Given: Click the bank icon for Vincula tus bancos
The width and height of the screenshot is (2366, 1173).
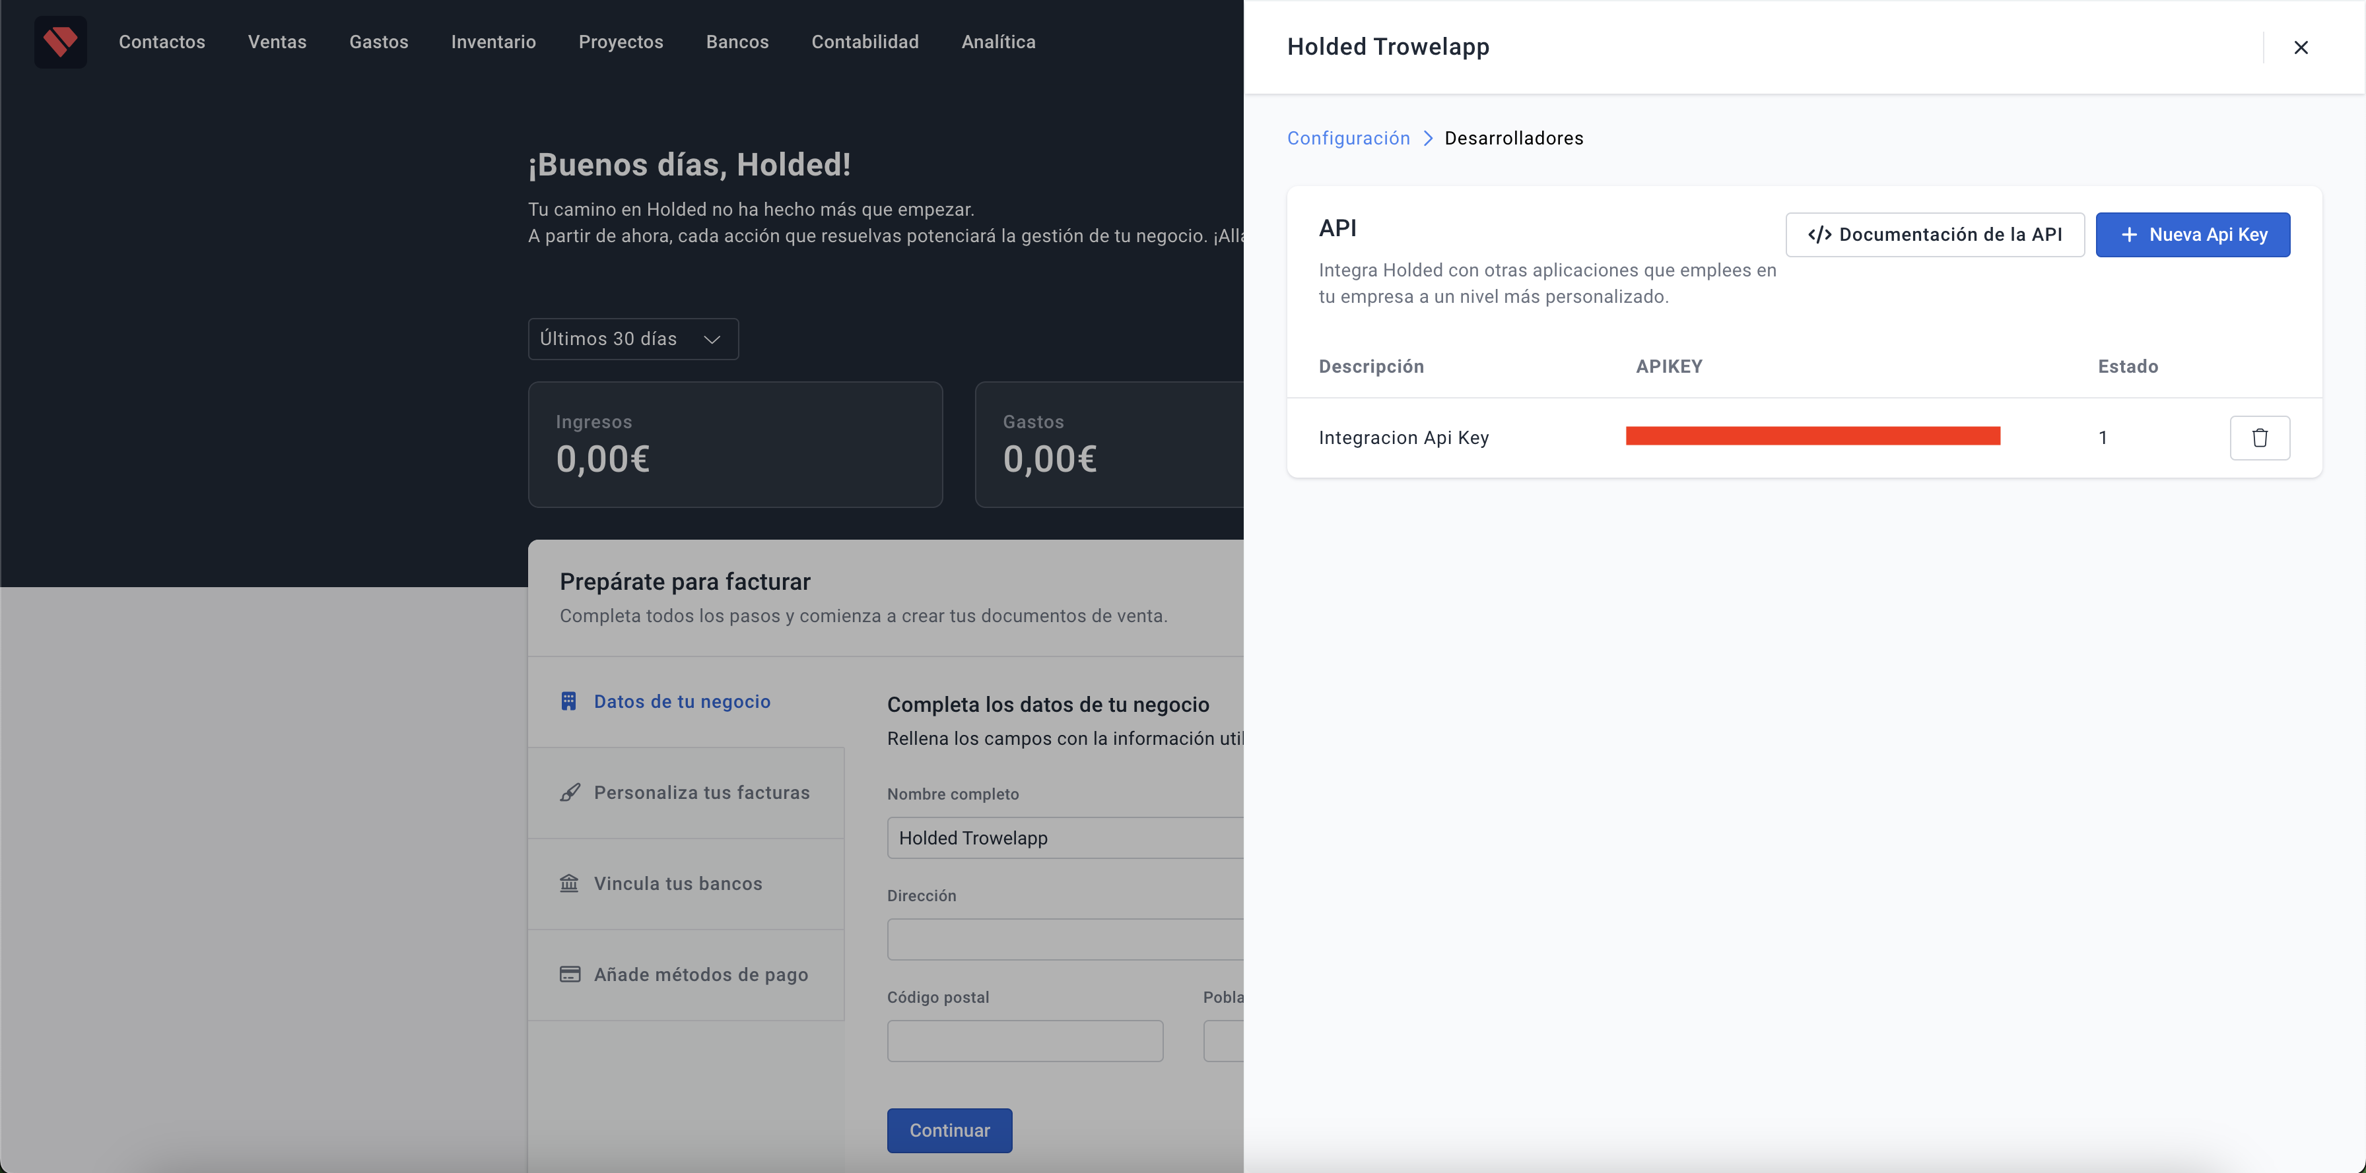Looking at the screenshot, I should [570, 883].
